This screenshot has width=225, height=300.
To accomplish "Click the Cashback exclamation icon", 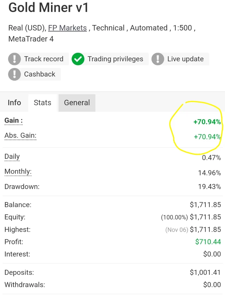I will (14, 74).
